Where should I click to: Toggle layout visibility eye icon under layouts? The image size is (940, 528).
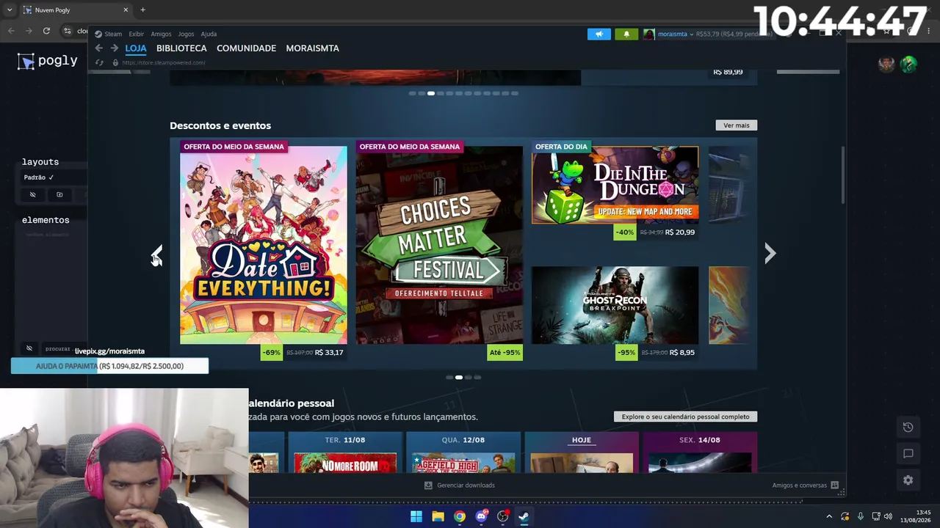[x=32, y=194]
